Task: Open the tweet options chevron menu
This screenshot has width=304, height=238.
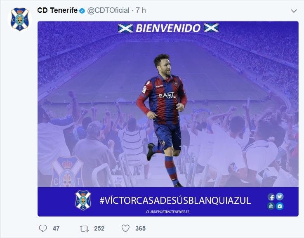Action: [x=294, y=11]
